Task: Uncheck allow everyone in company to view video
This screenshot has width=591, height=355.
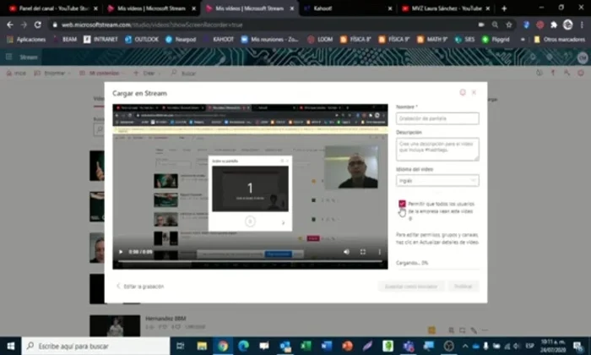Action: (x=402, y=204)
